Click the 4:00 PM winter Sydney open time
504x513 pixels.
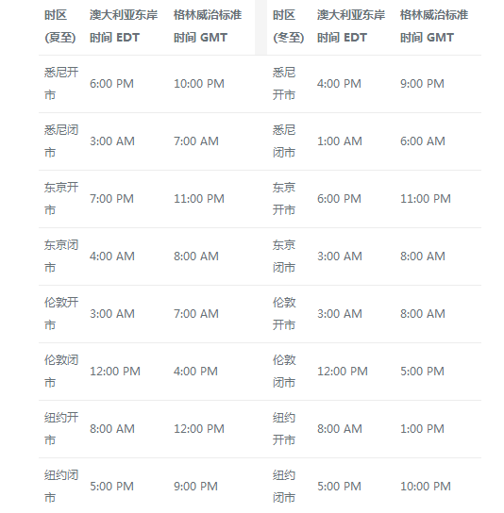(x=339, y=84)
